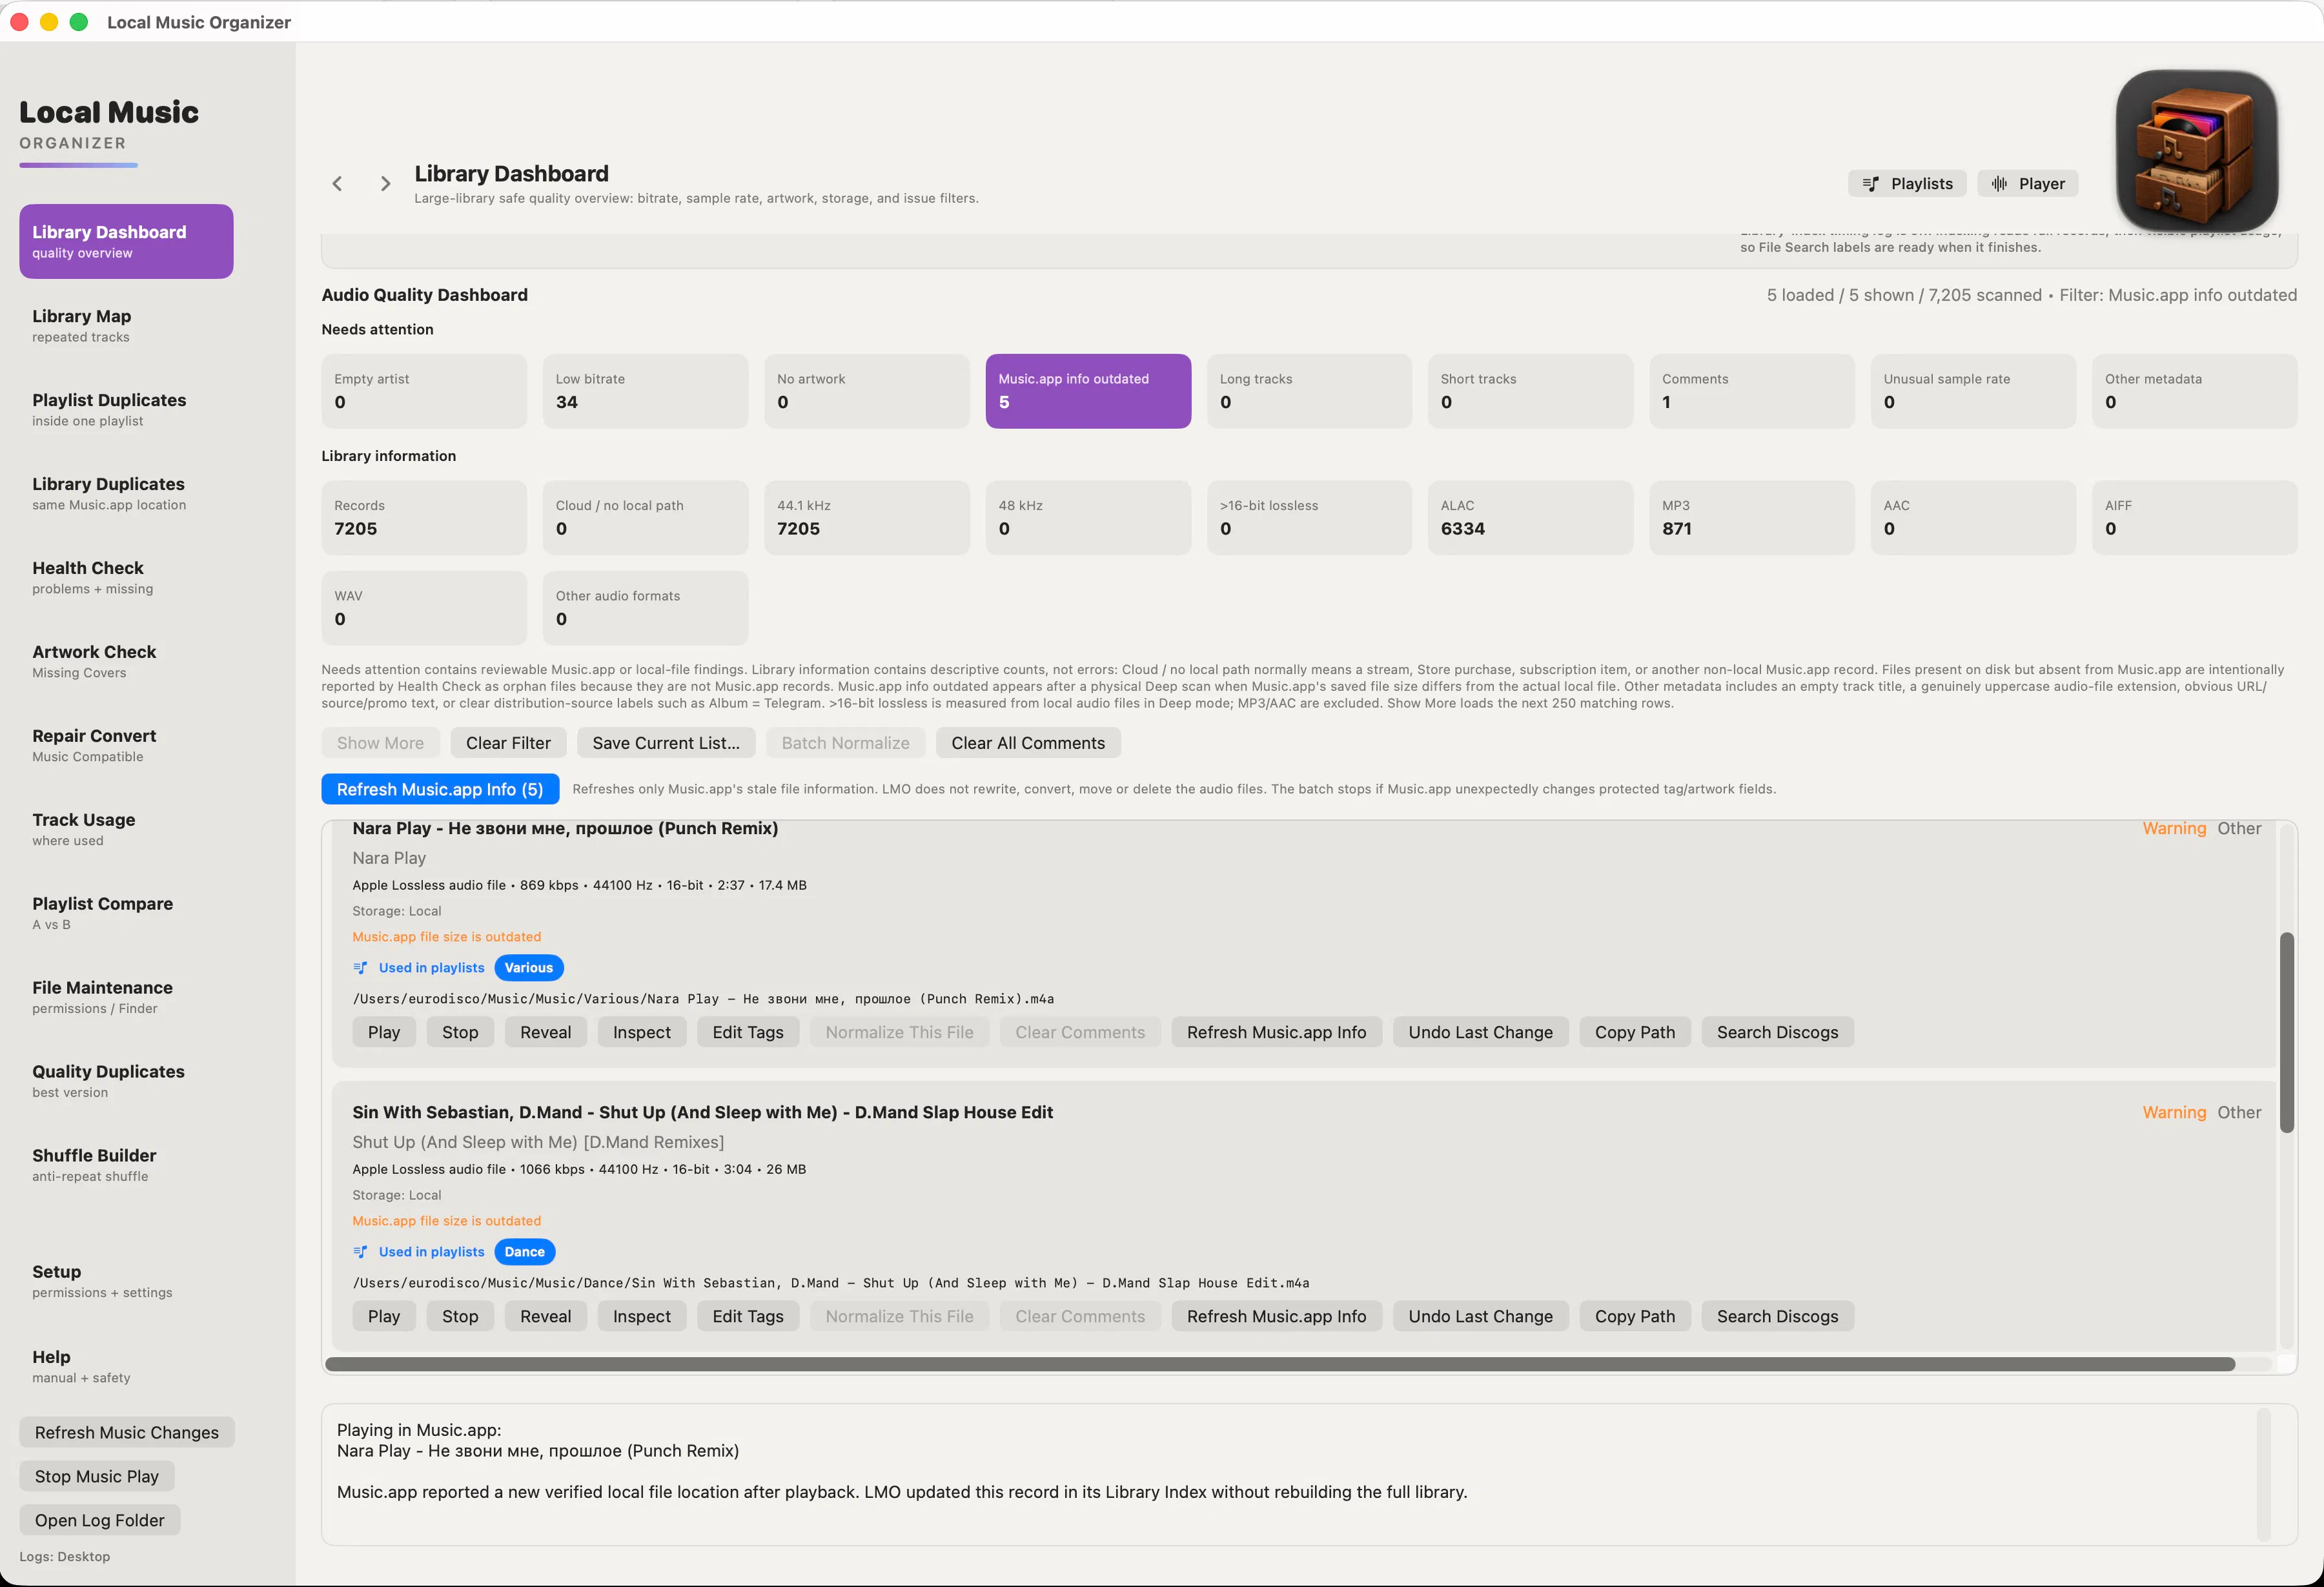Click Save Current List button
The image size is (2324, 1587).
(x=666, y=743)
